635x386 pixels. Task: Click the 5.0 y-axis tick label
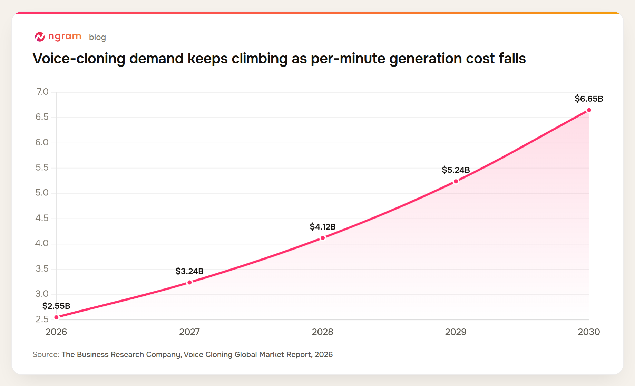pyautogui.click(x=42, y=193)
